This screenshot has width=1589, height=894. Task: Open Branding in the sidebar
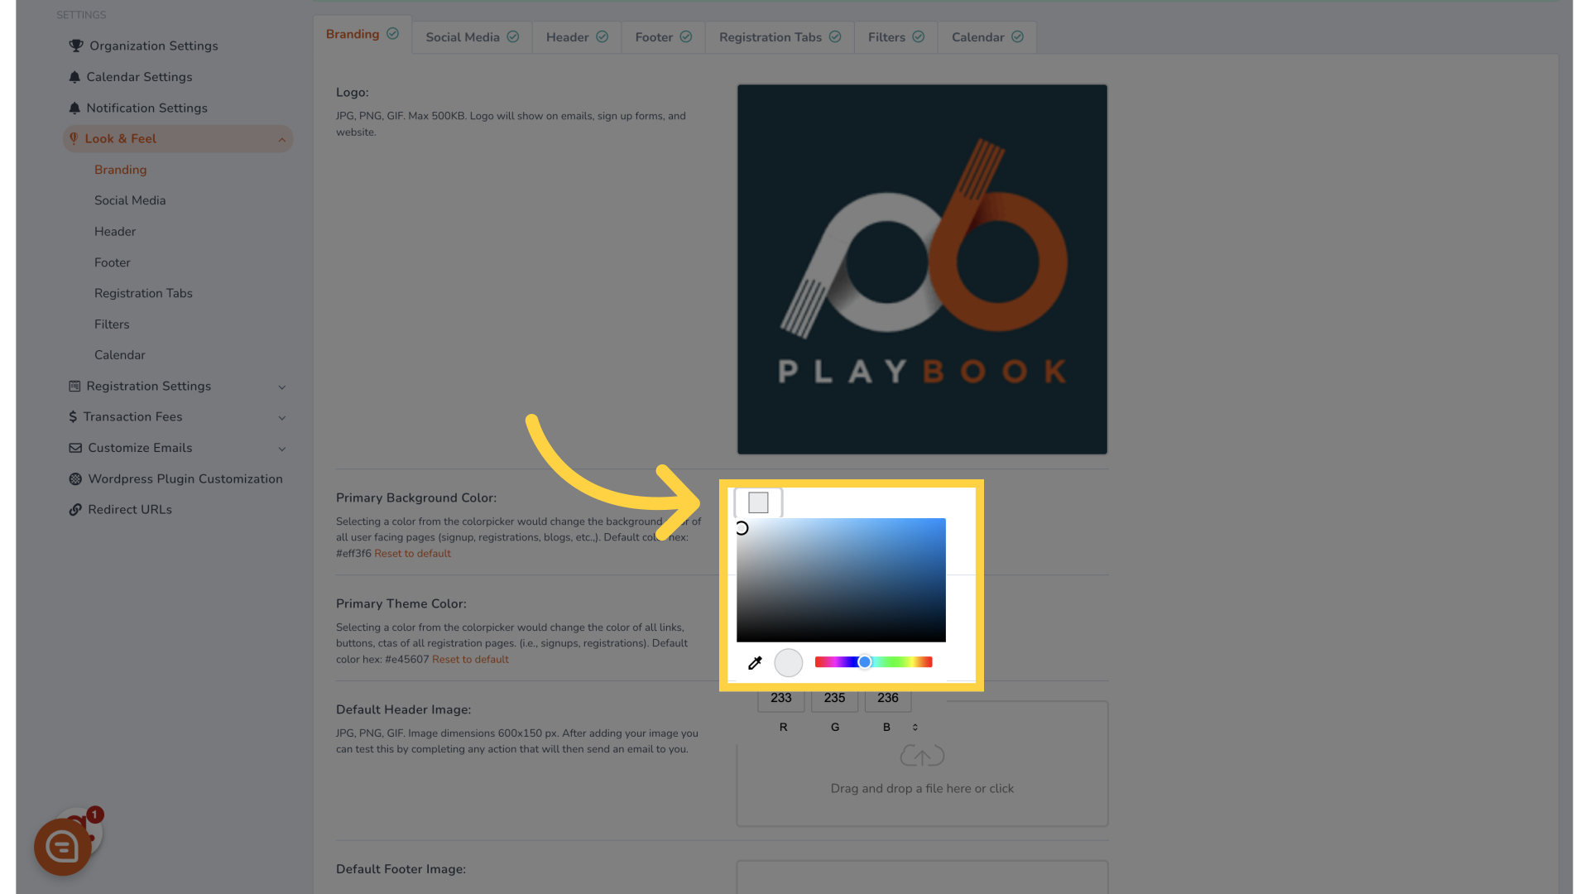click(121, 170)
